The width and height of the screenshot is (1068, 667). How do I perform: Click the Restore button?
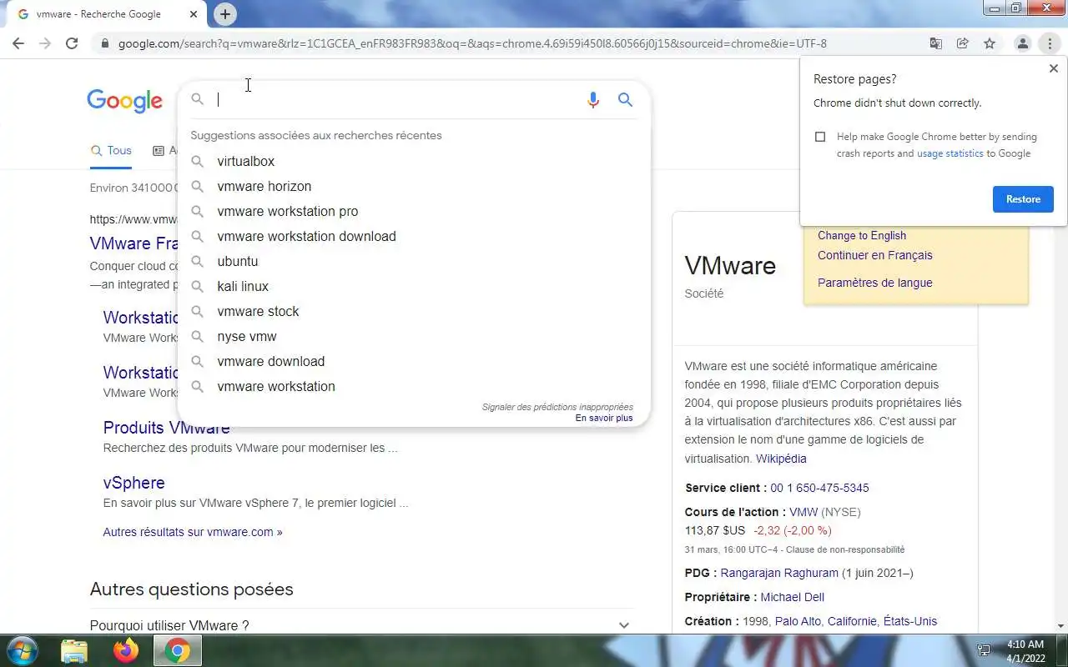1023,199
